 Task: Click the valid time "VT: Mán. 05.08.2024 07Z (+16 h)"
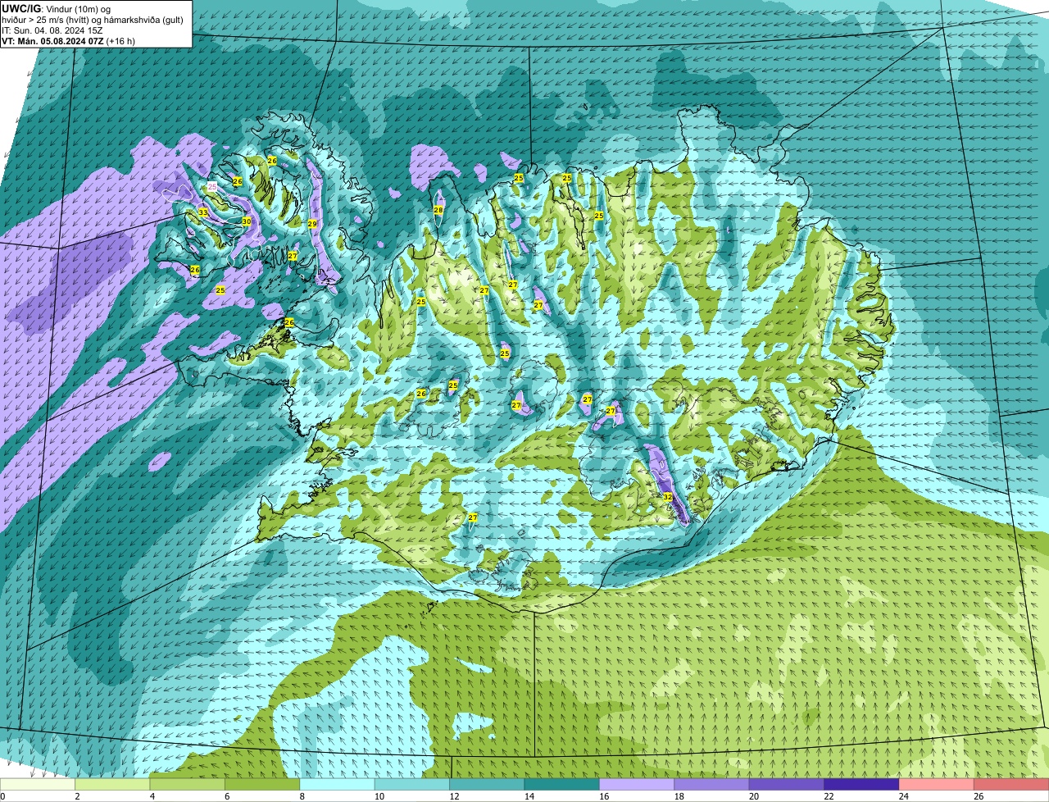68,40
